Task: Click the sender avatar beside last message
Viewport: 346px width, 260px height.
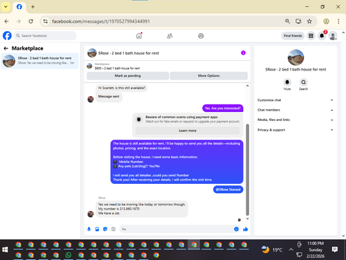Action: pos(91,214)
